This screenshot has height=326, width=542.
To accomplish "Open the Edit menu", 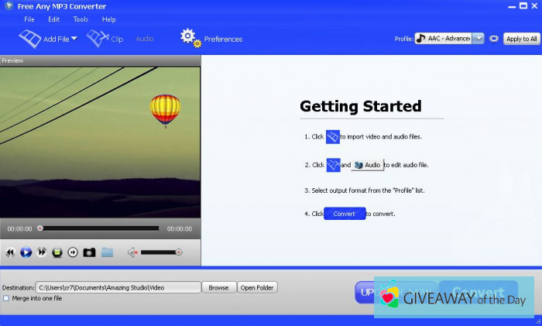I will pyautogui.click(x=53, y=19).
